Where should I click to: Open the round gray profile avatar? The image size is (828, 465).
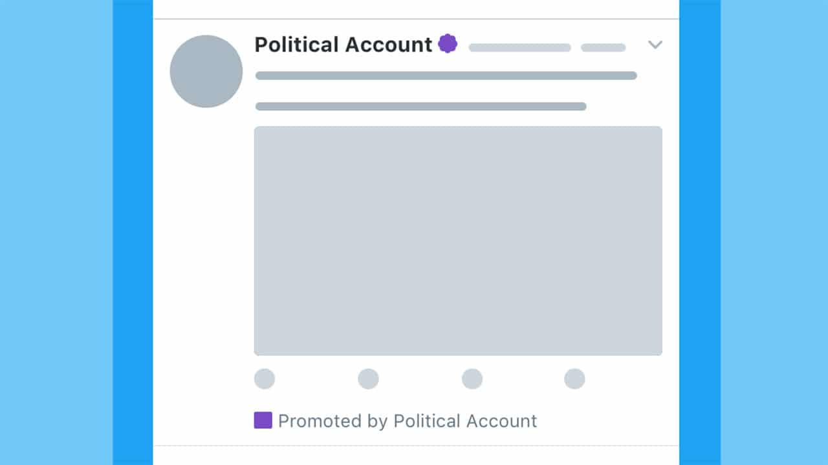(x=206, y=72)
